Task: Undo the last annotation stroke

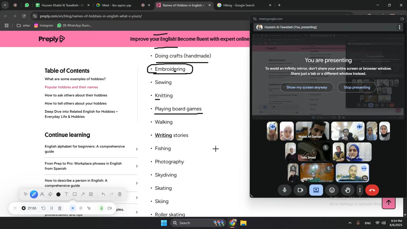Action: tap(103, 194)
